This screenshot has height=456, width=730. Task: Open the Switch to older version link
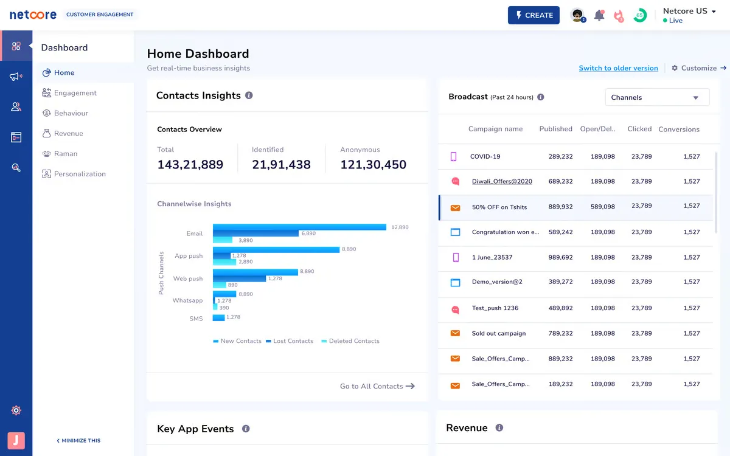tap(618, 68)
